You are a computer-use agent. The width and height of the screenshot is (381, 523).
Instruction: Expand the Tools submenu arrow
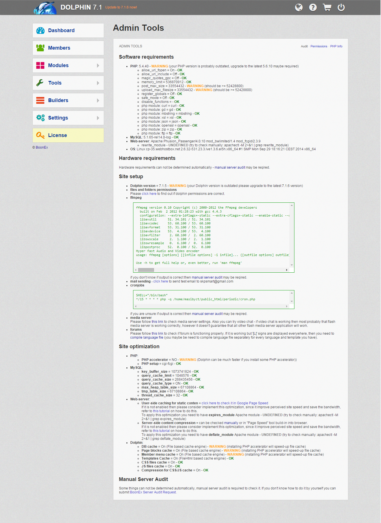click(98, 83)
